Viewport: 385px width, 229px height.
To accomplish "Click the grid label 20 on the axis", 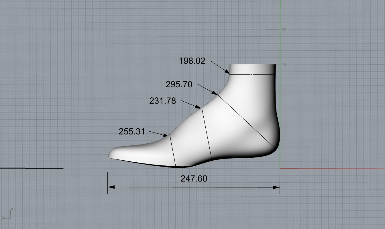I will 284,30.
